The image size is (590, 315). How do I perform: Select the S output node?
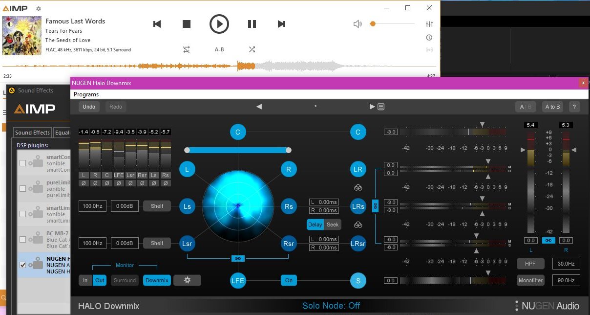pos(358,280)
